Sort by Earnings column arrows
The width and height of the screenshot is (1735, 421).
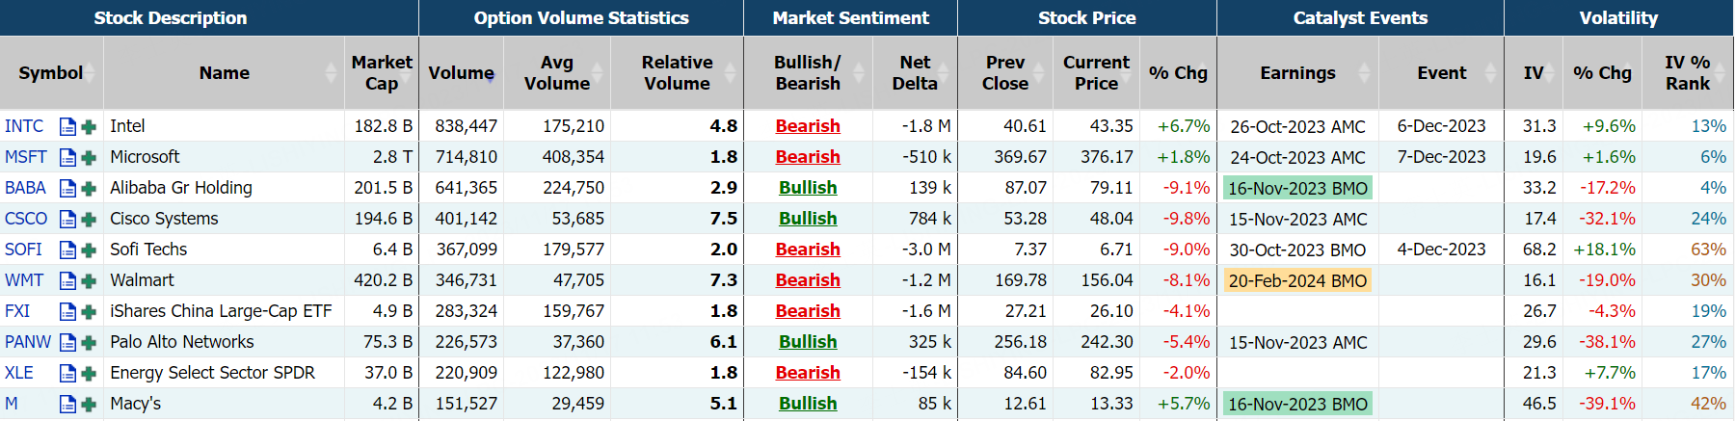(x=1364, y=73)
